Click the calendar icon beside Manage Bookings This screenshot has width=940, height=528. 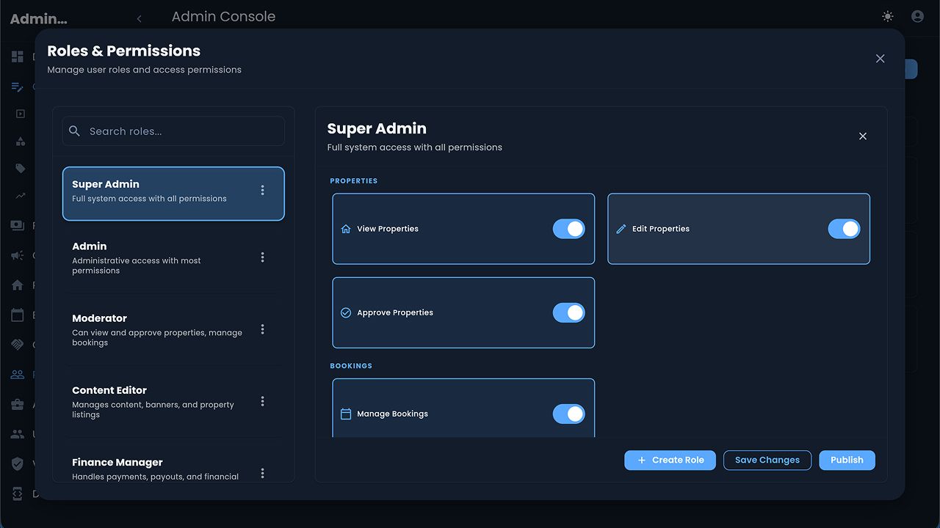pos(346,414)
